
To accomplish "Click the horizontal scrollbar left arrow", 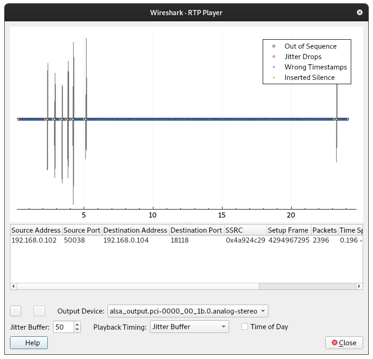I will 14,286.
